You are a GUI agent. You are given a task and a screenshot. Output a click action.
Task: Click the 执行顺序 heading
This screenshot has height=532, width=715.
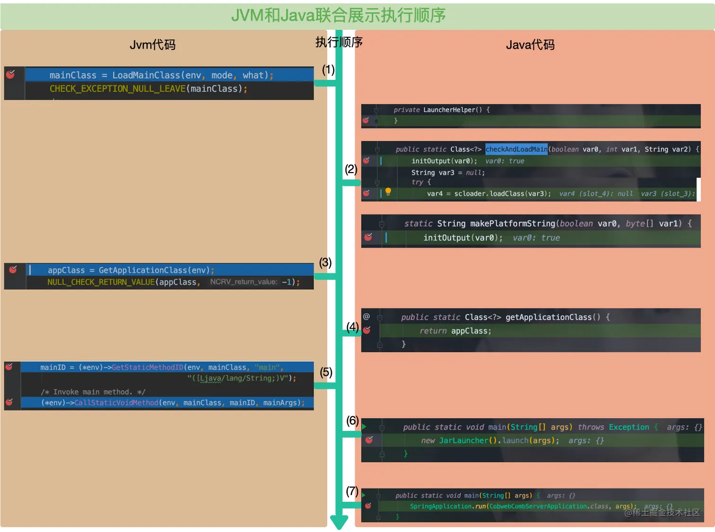click(x=339, y=42)
